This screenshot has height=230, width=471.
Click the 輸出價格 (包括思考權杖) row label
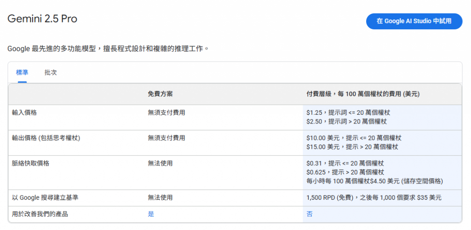tap(46, 138)
